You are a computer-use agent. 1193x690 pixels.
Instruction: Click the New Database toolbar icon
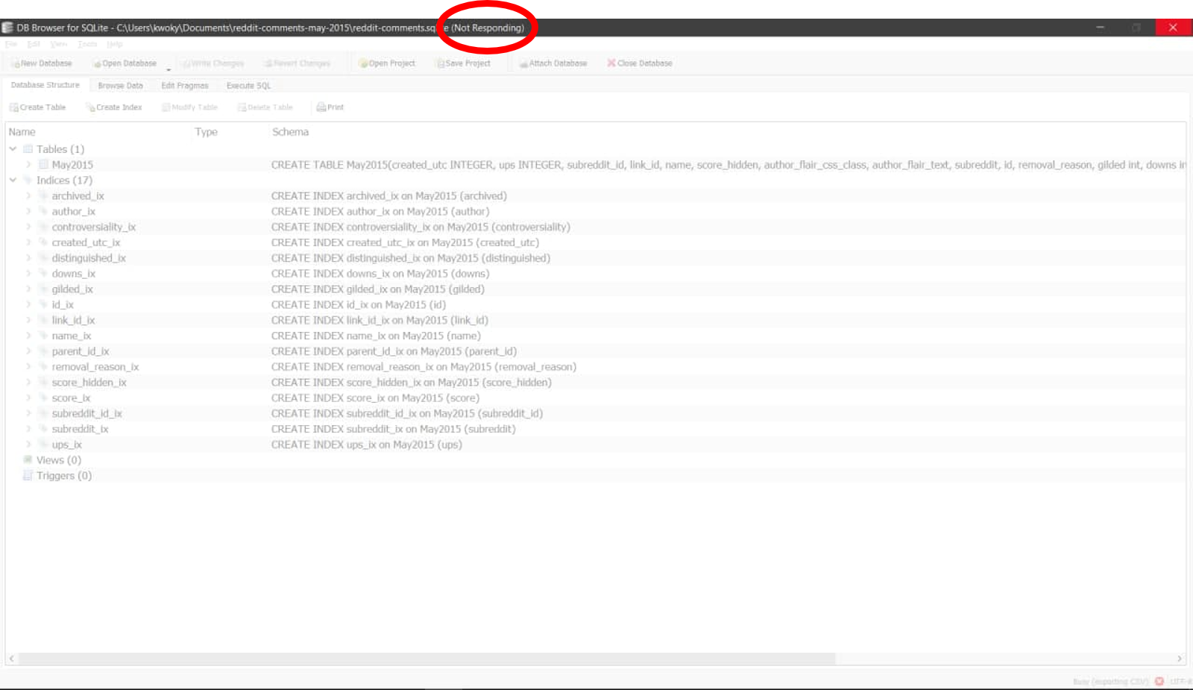[16, 63]
